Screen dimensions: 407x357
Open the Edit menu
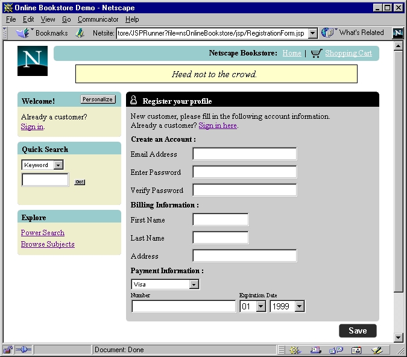[x=28, y=19]
